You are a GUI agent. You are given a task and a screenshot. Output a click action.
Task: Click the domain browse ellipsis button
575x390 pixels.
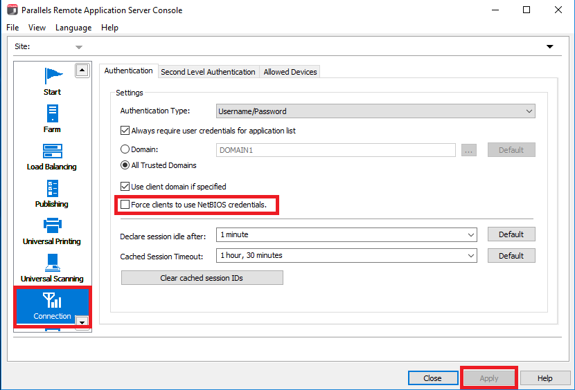[x=468, y=150]
